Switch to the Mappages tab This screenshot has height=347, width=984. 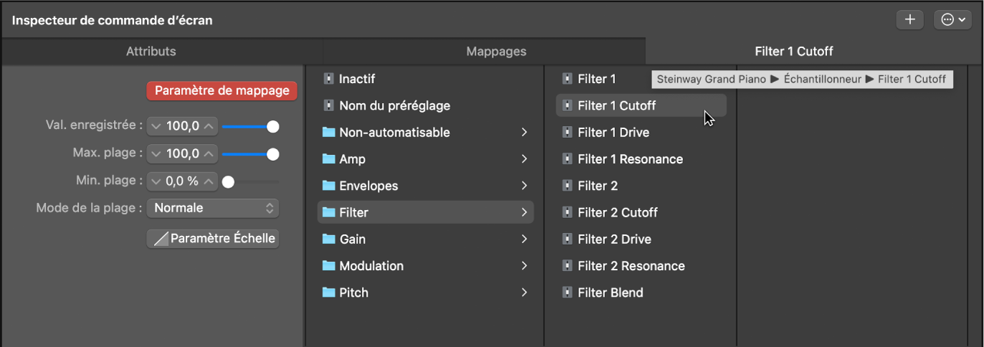pos(496,52)
